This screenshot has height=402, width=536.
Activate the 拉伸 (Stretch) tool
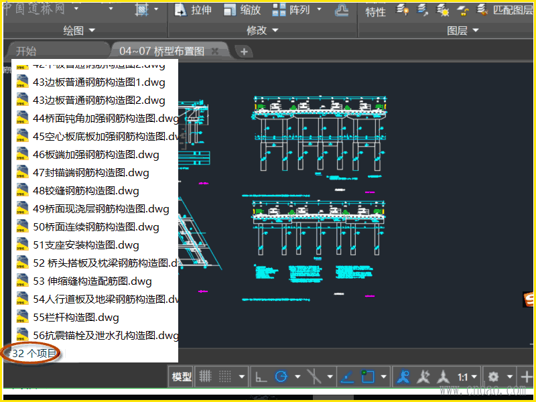click(193, 10)
